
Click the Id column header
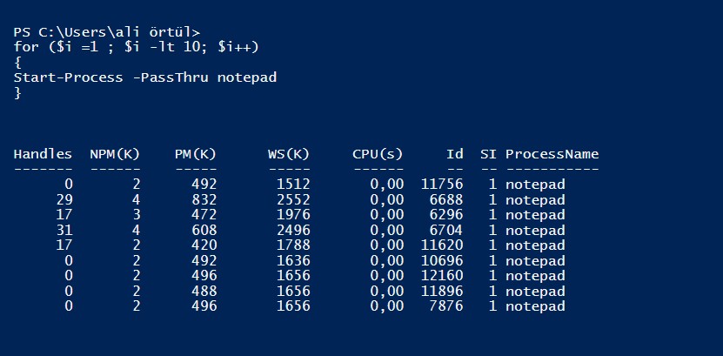point(455,154)
